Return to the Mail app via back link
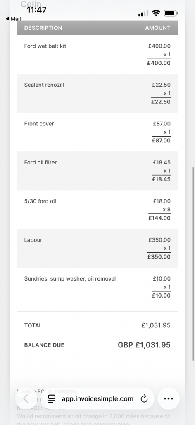The image size is (195, 425). [13, 19]
